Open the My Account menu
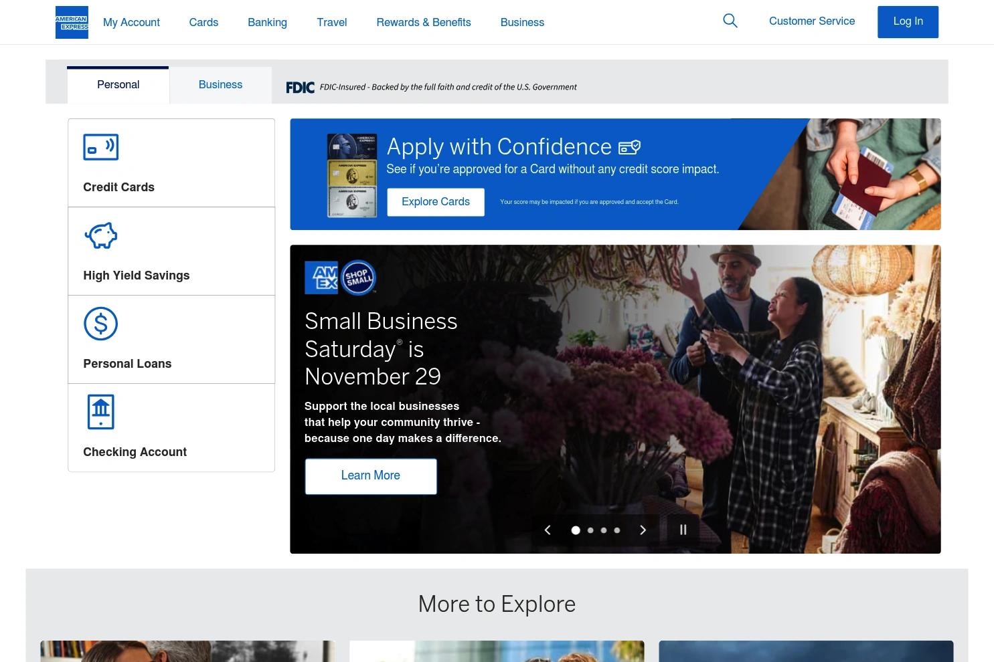This screenshot has height=662, width=994. [x=132, y=22]
